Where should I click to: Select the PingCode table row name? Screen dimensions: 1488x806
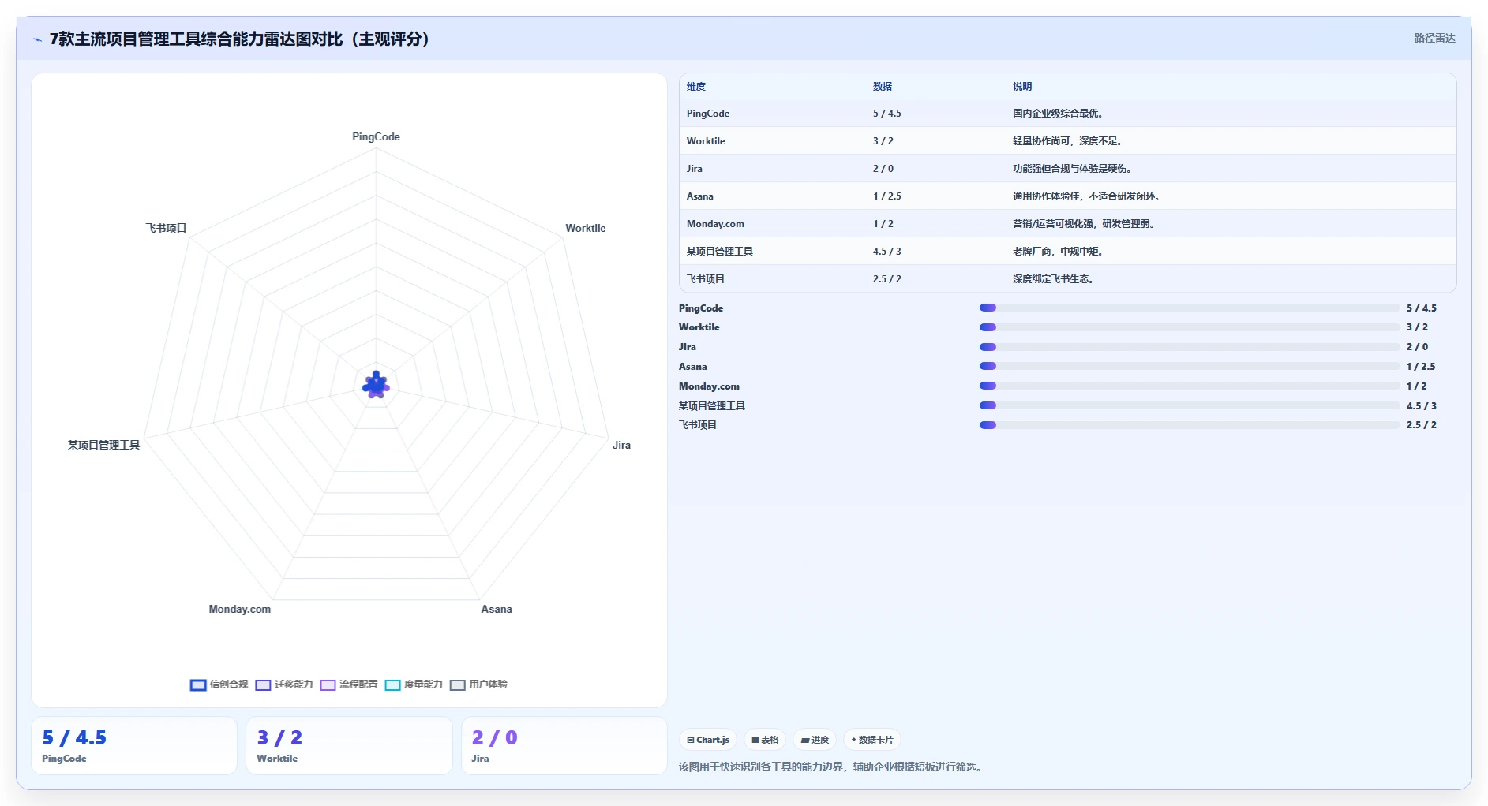[x=708, y=114]
